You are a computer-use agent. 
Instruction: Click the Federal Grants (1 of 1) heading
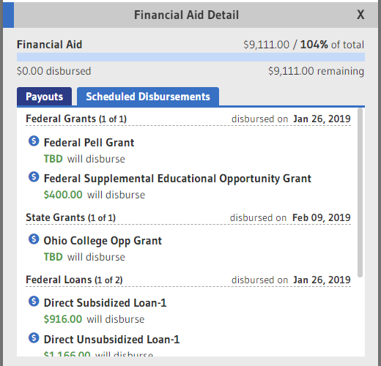76,119
